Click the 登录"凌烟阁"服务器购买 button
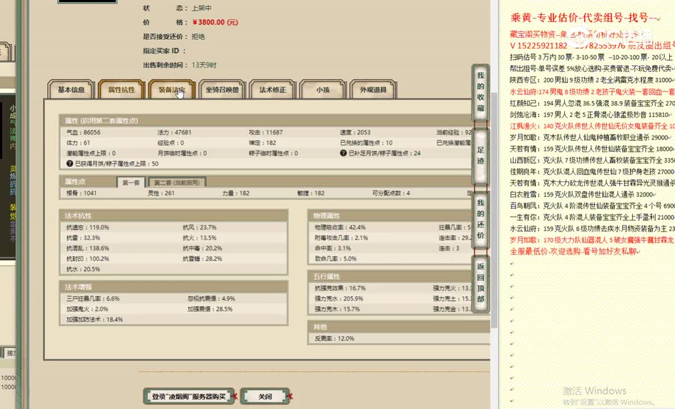 [x=189, y=397]
